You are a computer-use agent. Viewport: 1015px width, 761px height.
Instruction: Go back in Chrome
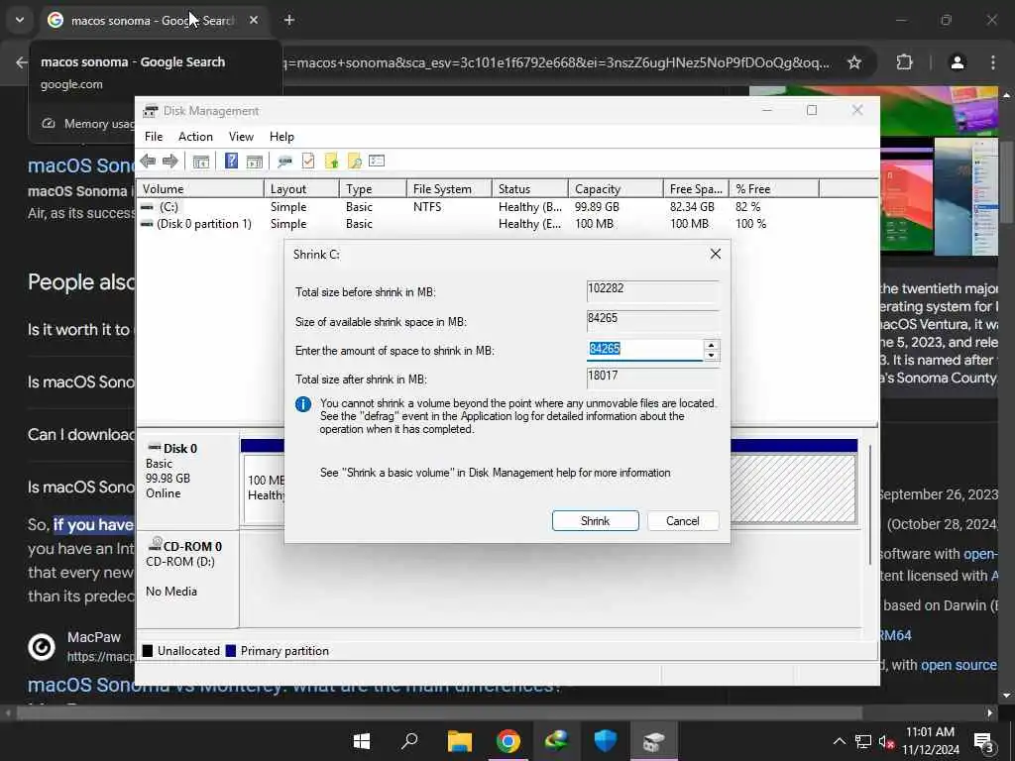[22, 62]
